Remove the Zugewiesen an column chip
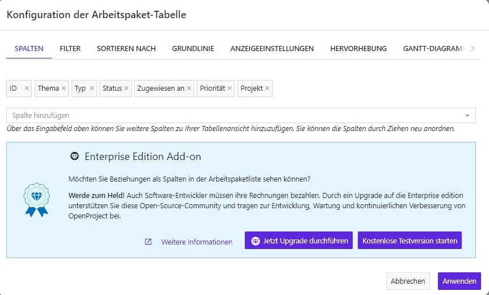Viewport: 489px width, 295px height. [x=189, y=88]
